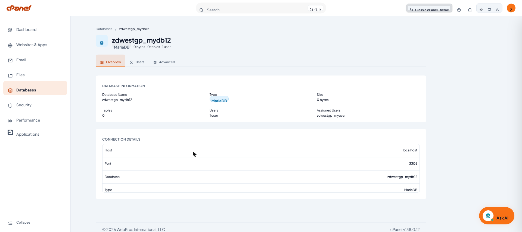Collapse the sidebar
522x232 pixels.
[x=19, y=223]
